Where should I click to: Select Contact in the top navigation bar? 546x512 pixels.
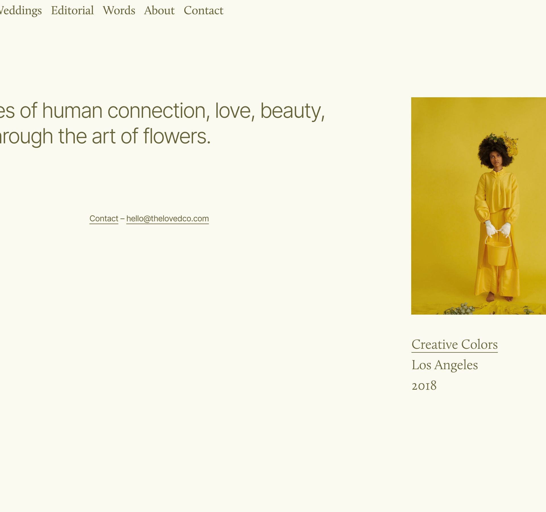203,11
